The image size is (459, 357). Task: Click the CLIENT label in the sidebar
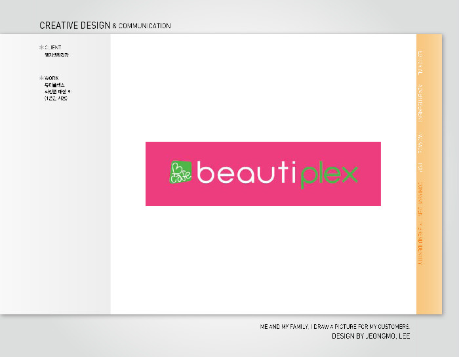pos(52,47)
